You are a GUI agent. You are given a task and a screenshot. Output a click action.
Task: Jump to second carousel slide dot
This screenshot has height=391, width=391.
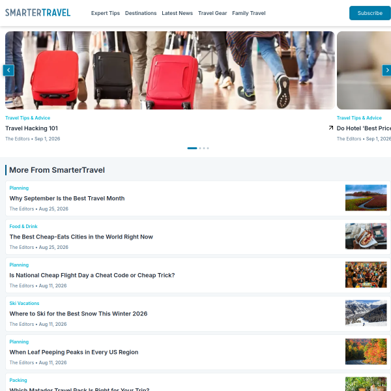click(x=200, y=148)
